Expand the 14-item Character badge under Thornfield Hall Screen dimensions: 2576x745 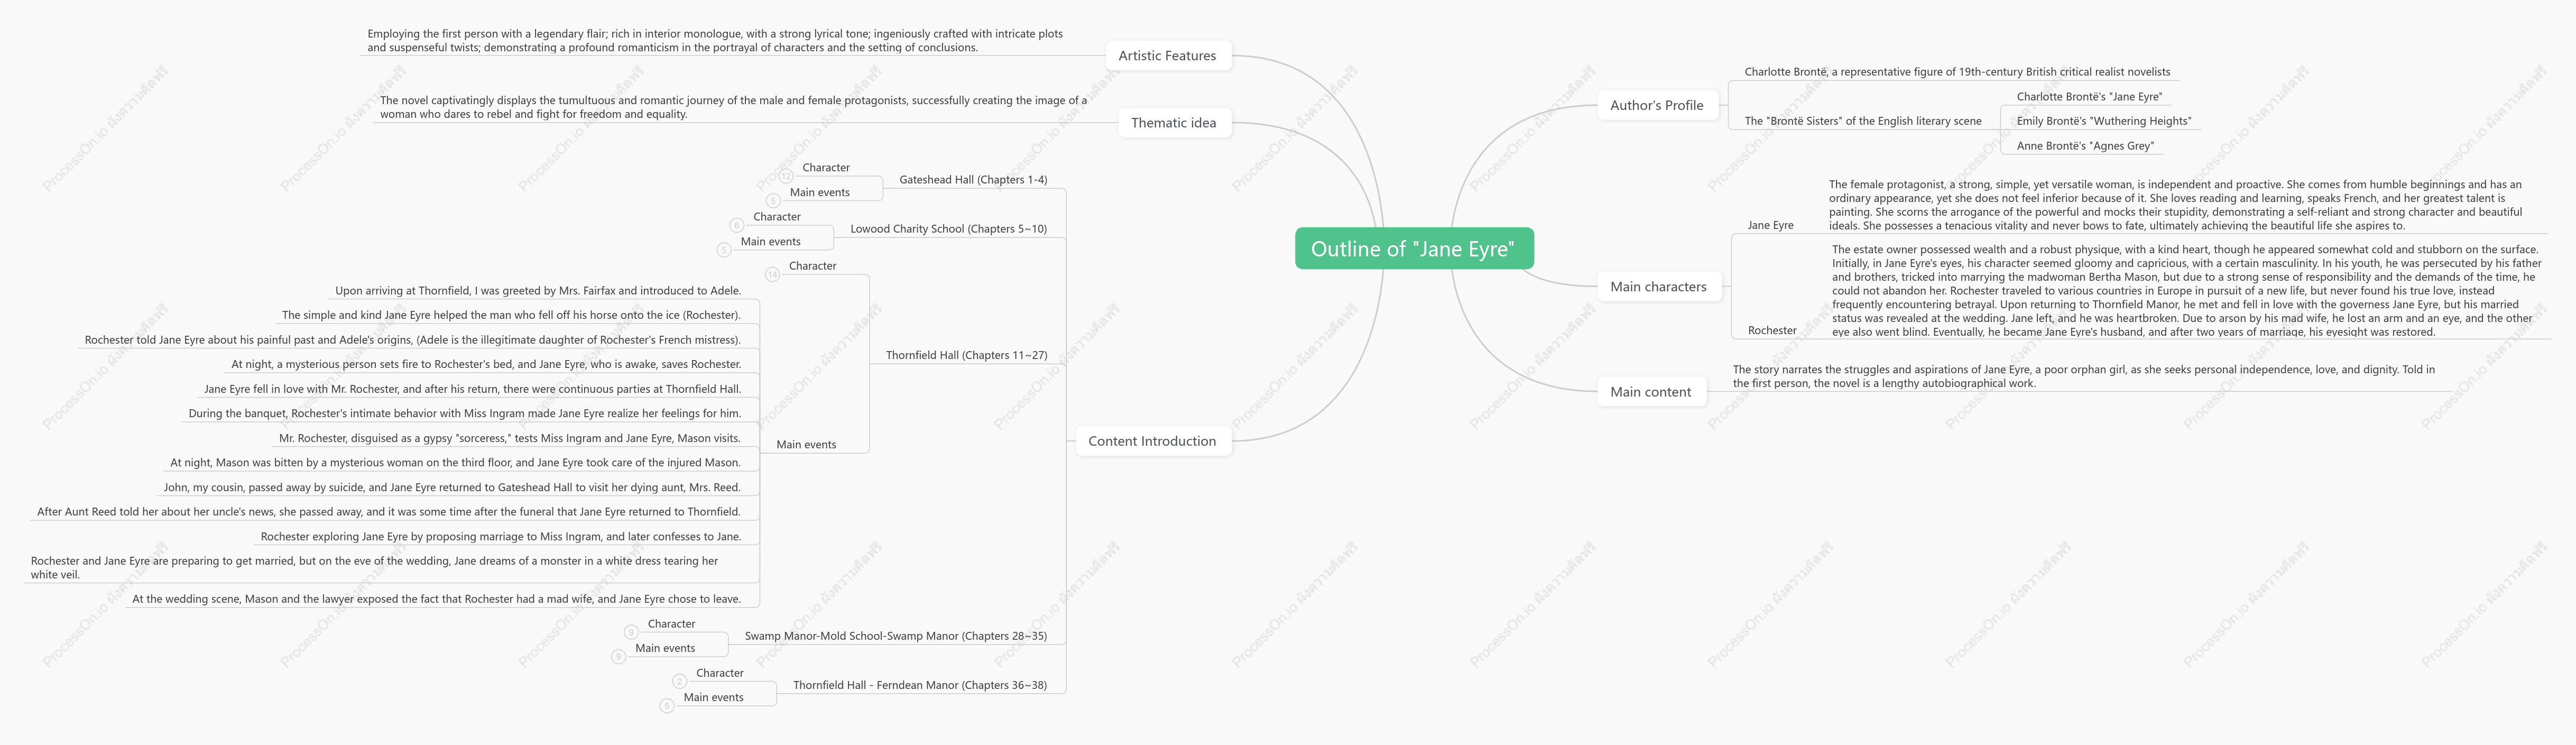click(x=772, y=274)
